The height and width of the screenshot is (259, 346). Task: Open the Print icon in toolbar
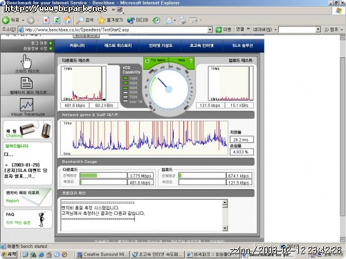pos(182,20)
